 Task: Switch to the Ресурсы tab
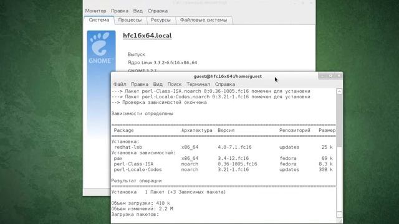point(161,20)
